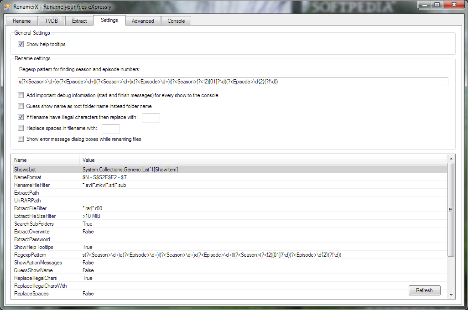Toggle Show help tooltips checkbox
Screen dimensions: 468x310
click(x=21, y=44)
